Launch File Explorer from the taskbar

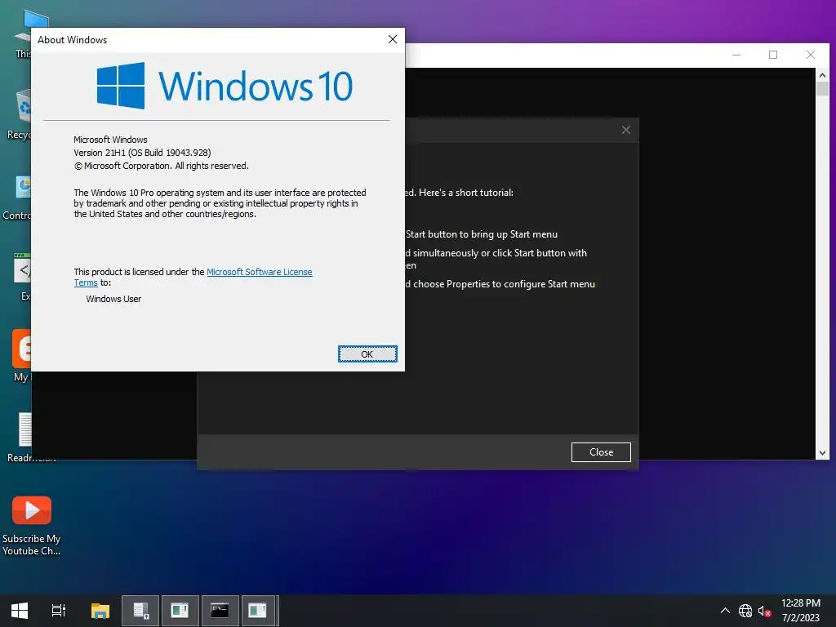[100, 611]
